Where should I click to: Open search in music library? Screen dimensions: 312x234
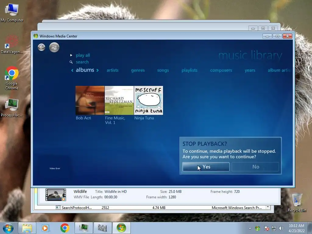click(x=82, y=62)
